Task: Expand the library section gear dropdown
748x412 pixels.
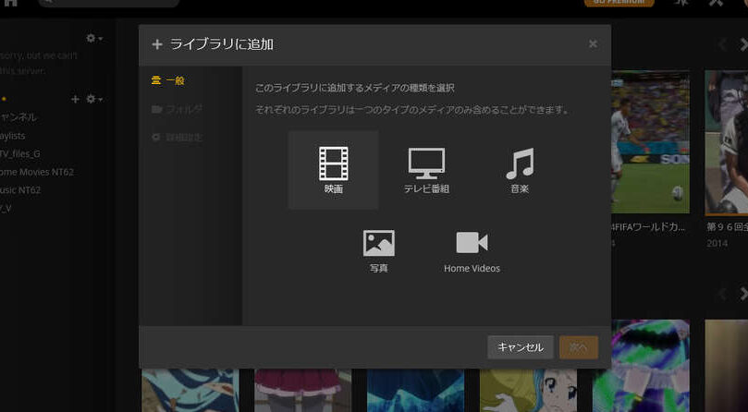Action: [93, 99]
